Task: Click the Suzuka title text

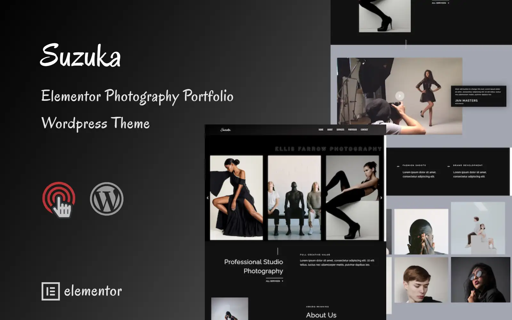Action: pos(80,55)
